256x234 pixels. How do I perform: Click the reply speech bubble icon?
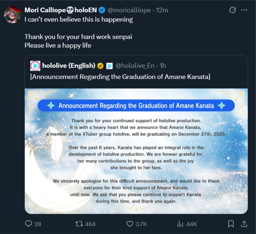click(x=29, y=224)
